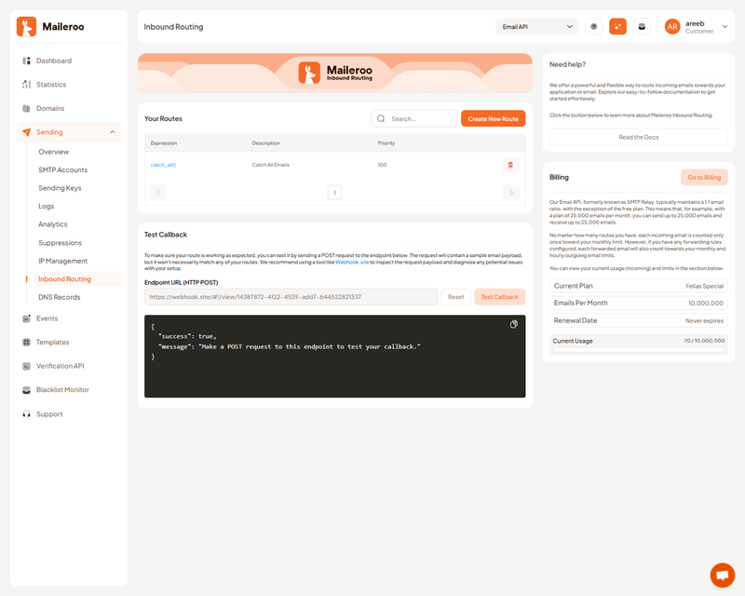Delete the catch_all() route with trash icon
The height and width of the screenshot is (596, 745).
click(x=509, y=165)
